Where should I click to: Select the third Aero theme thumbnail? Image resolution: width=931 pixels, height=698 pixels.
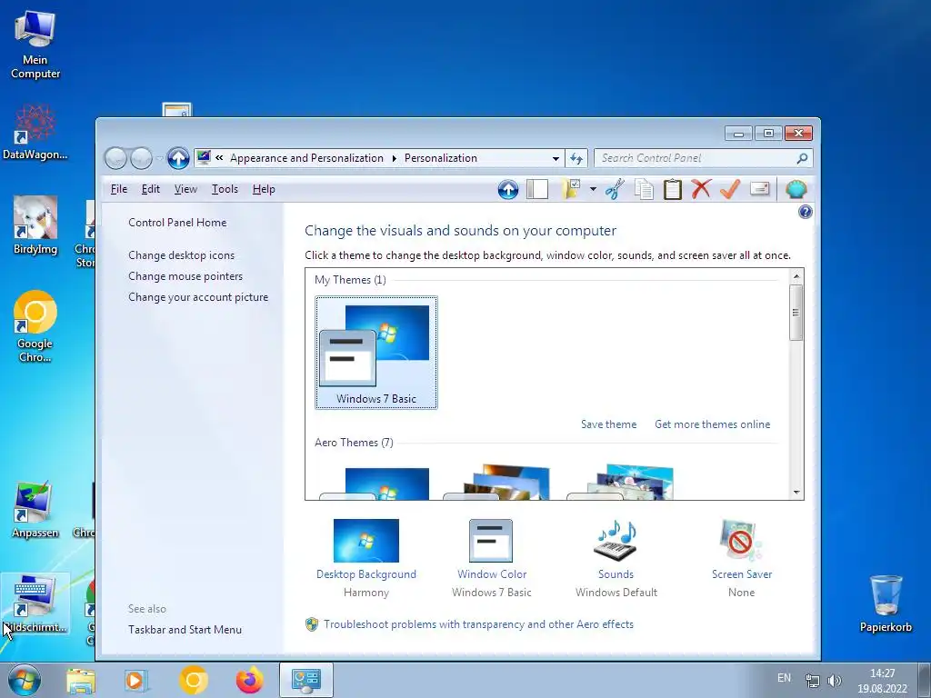coord(622,483)
